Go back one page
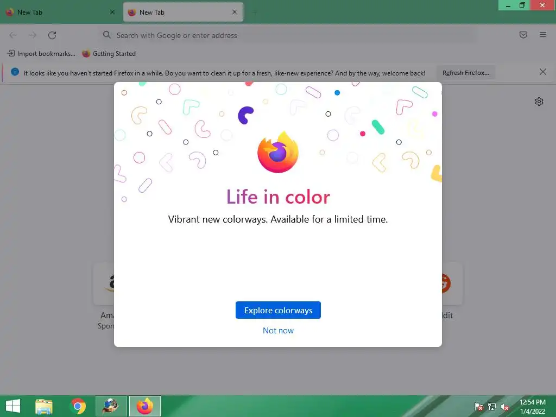 pyautogui.click(x=13, y=35)
